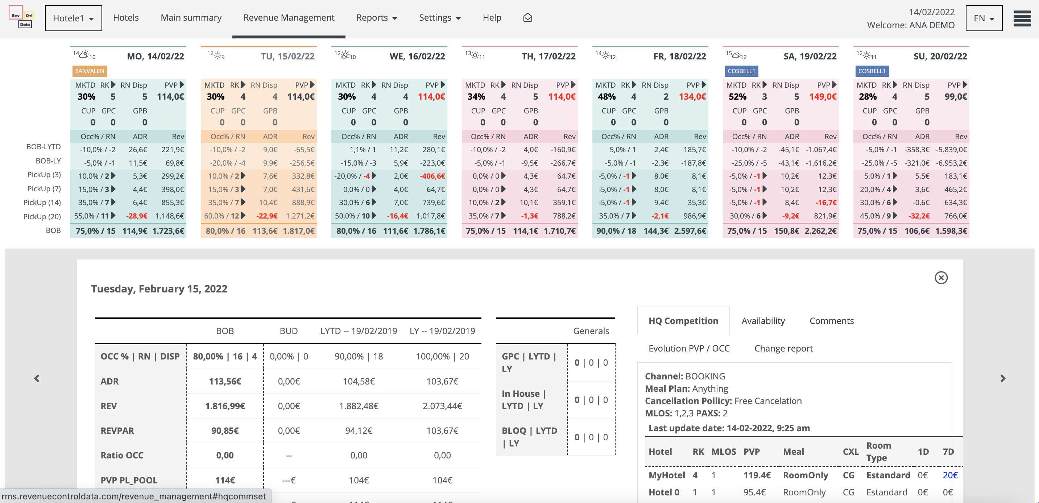This screenshot has height=503, width=1039.
Task: Click the SANVALEN orange event tag
Action: (90, 71)
